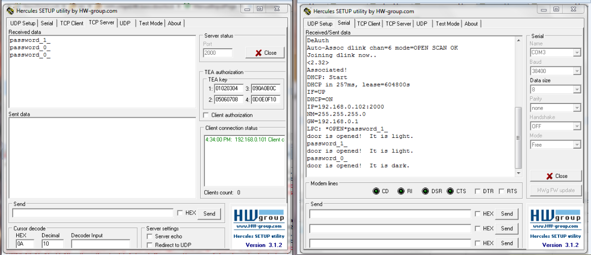Click third Serial send text field
591x255 pixels.
click(390, 243)
